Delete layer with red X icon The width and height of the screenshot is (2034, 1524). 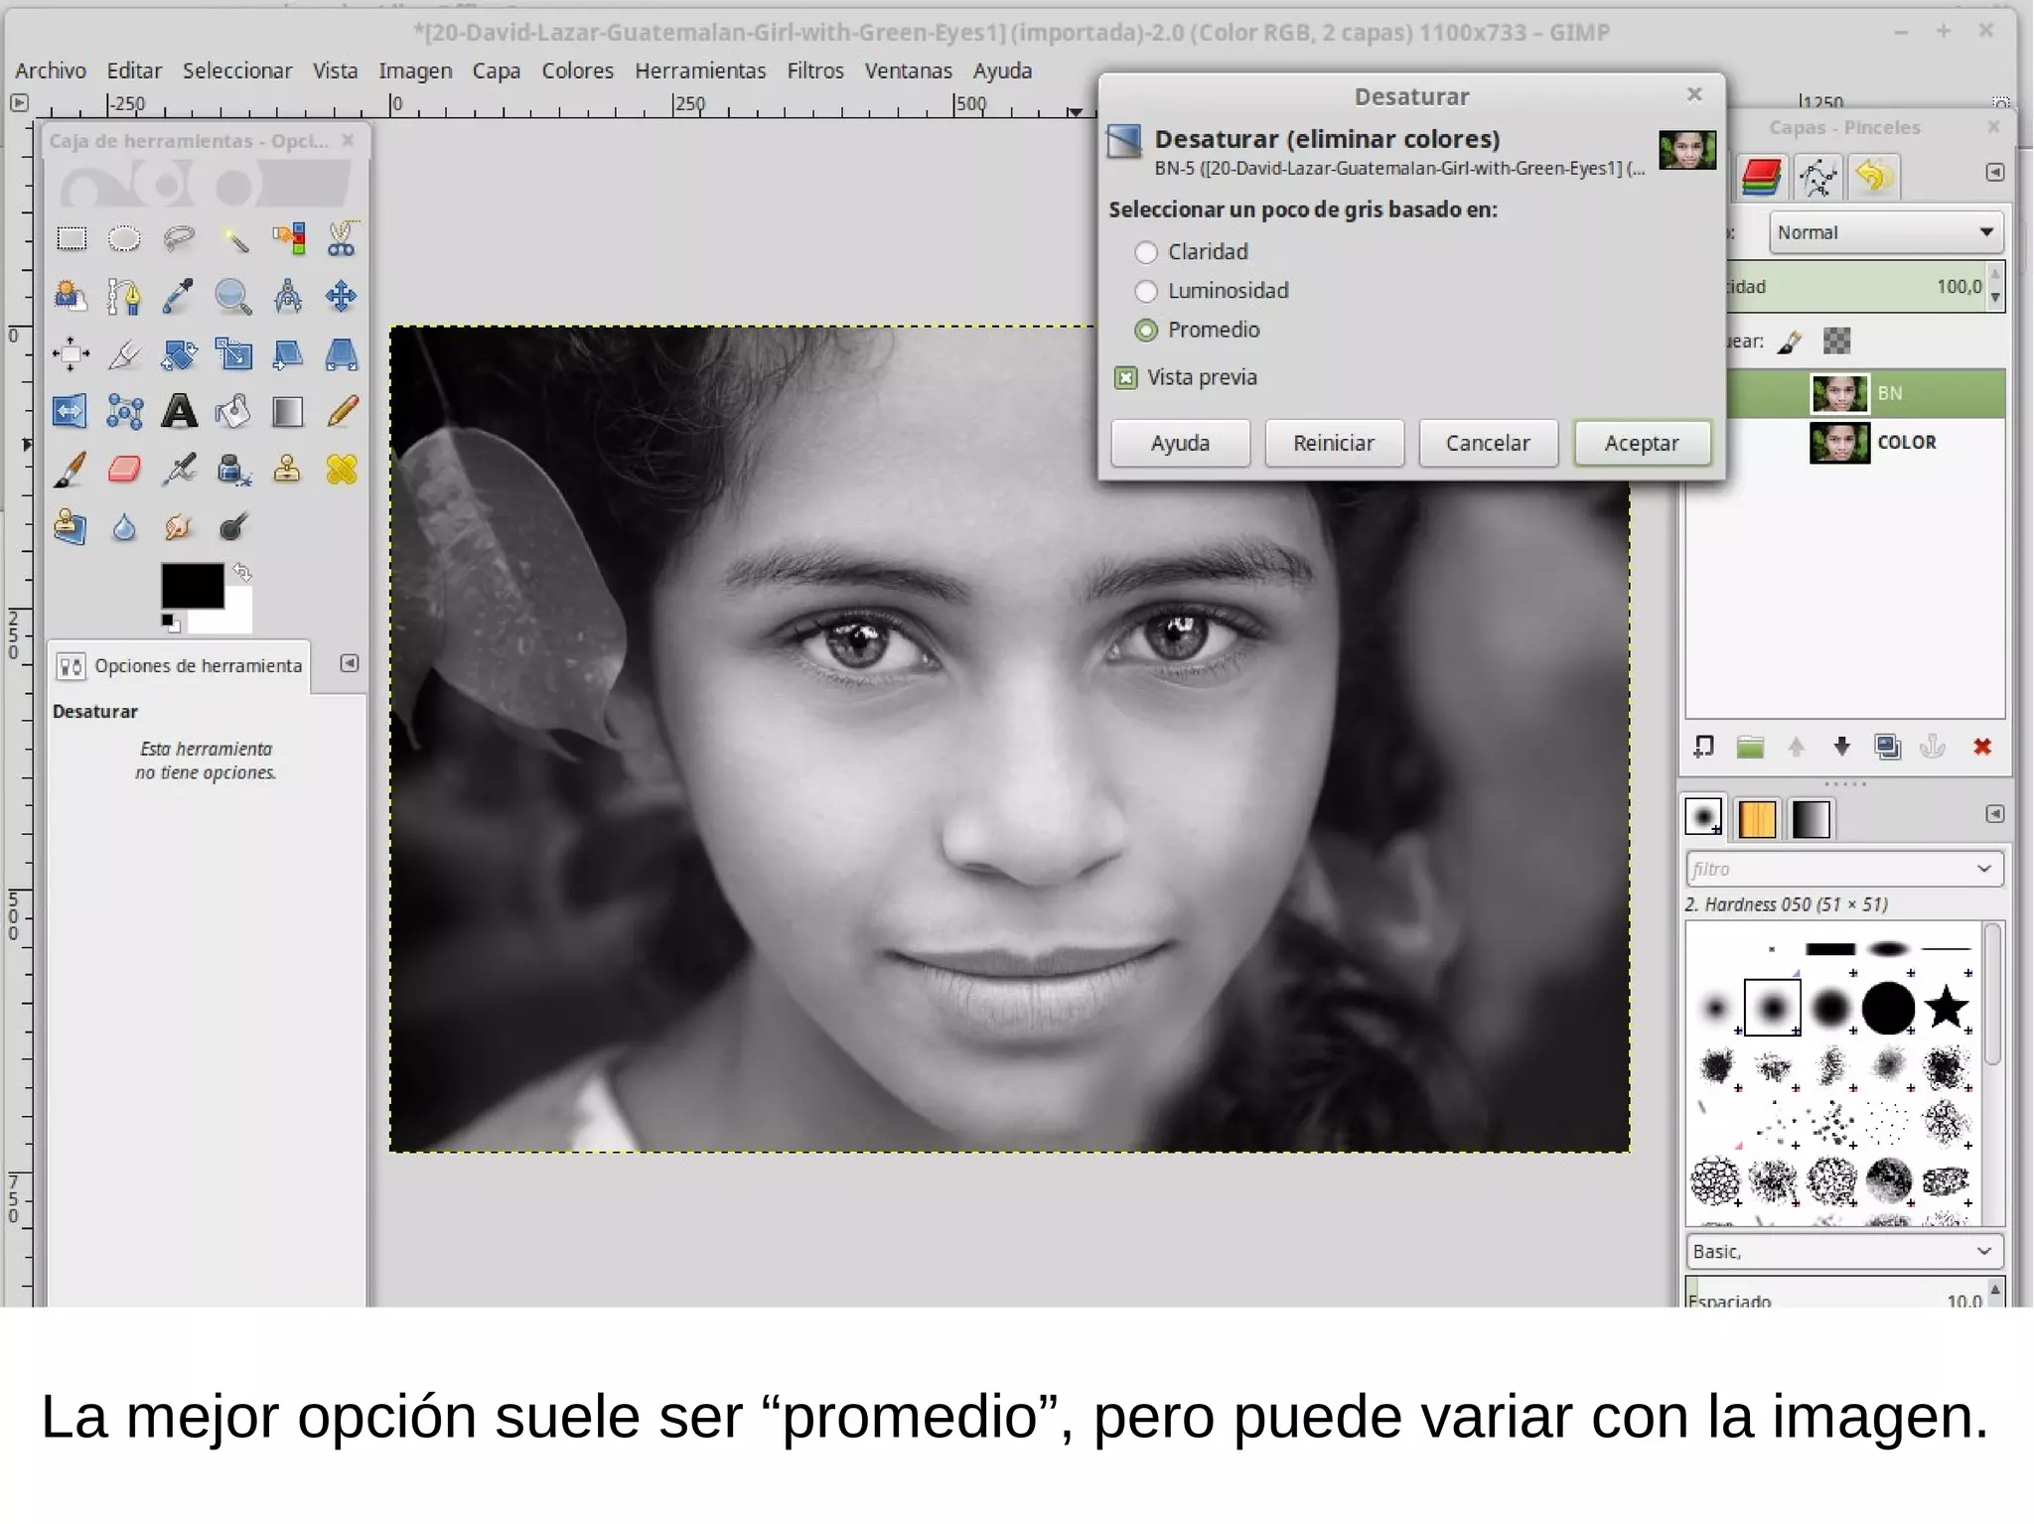pyautogui.click(x=1982, y=748)
